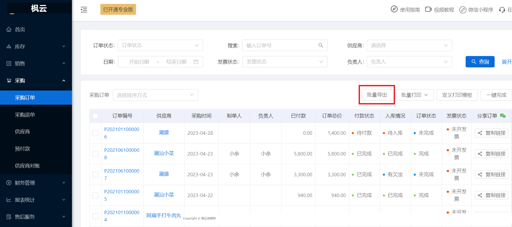Click the WeChat icon beside 分享订单
Viewport: 512px width, 227px height.
pos(503,115)
